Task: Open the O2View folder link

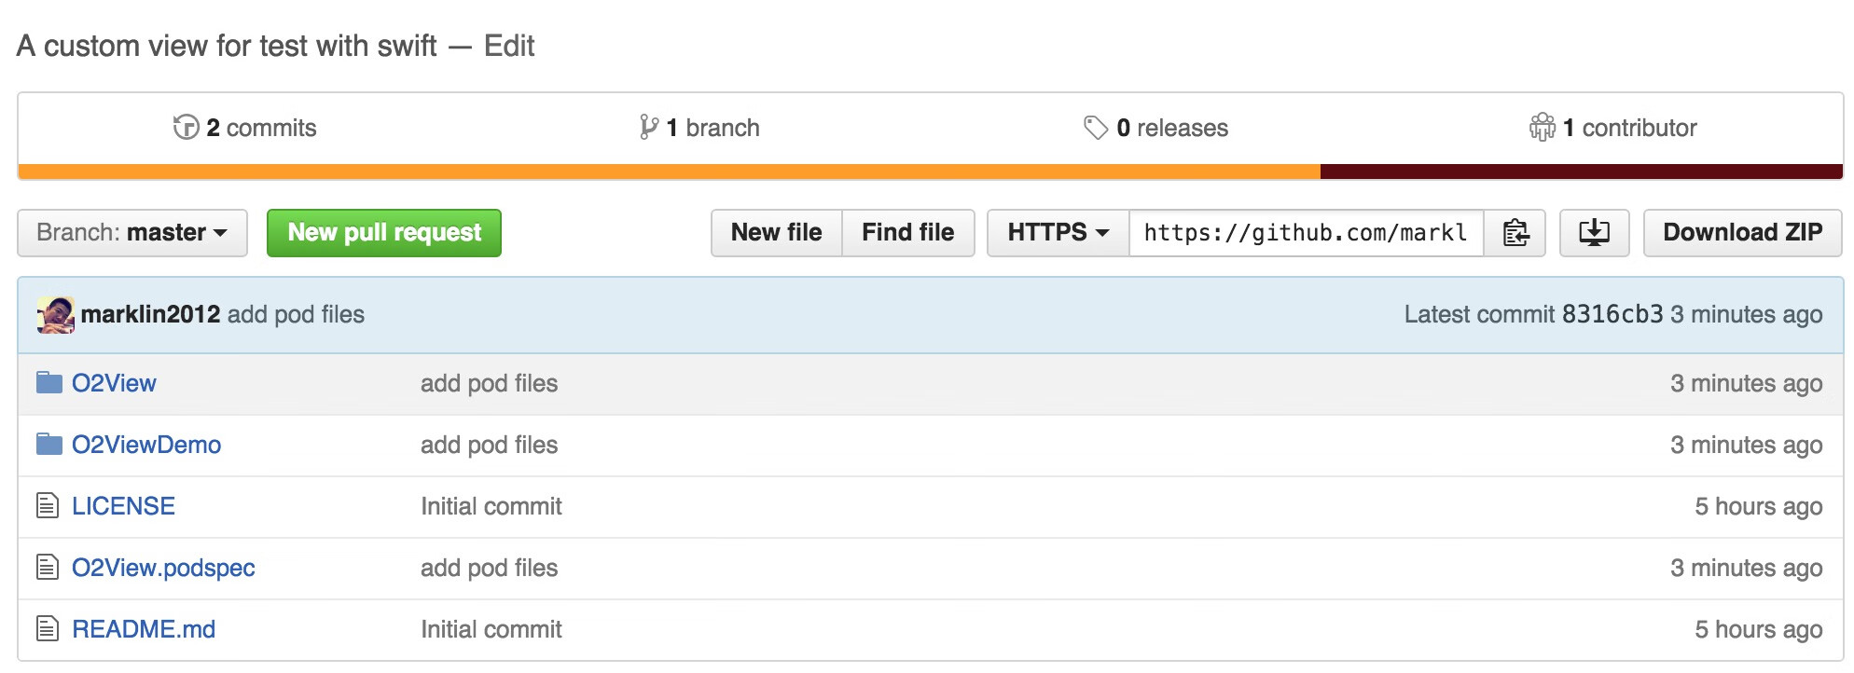Action: click(x=114, y=383)
